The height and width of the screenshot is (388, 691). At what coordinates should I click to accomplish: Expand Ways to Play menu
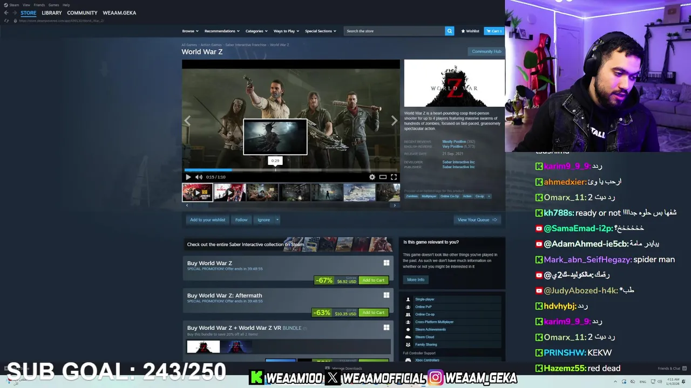click(x=286, y=31)
